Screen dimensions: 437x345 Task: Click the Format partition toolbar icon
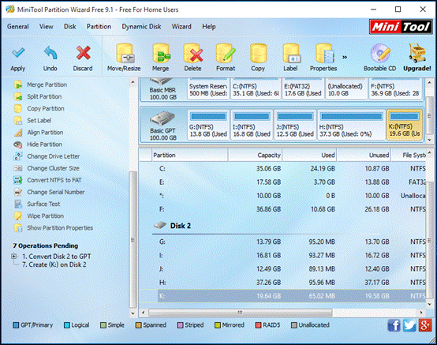(226, 54)
